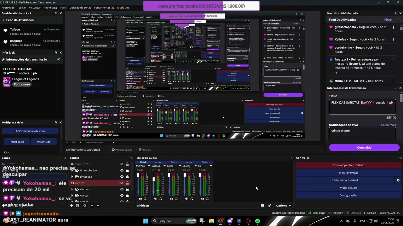Open File Explorer from the taskbar

point(211,221)
